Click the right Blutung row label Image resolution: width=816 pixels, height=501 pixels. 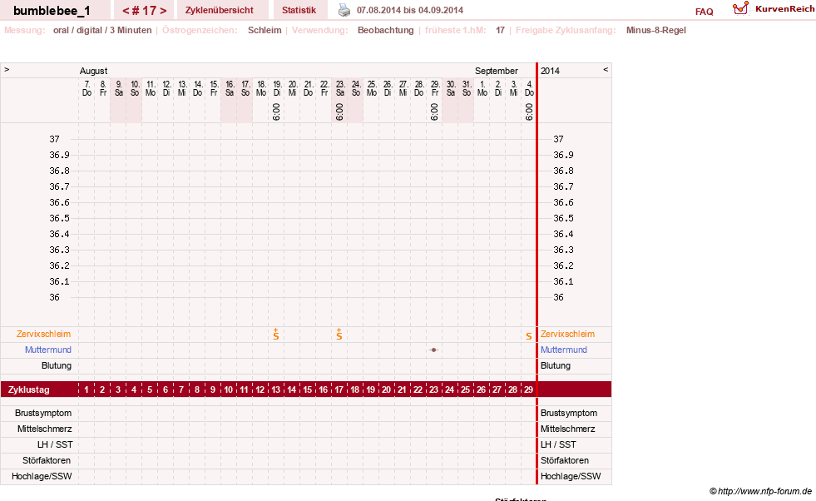[x=556, y=365]
